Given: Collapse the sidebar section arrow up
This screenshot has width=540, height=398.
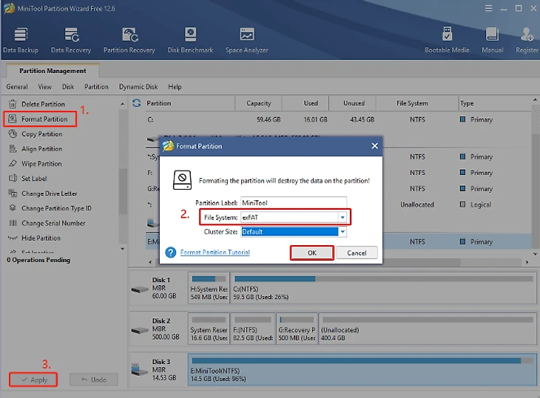Looking at the screenshot, I should click(123, 104).
